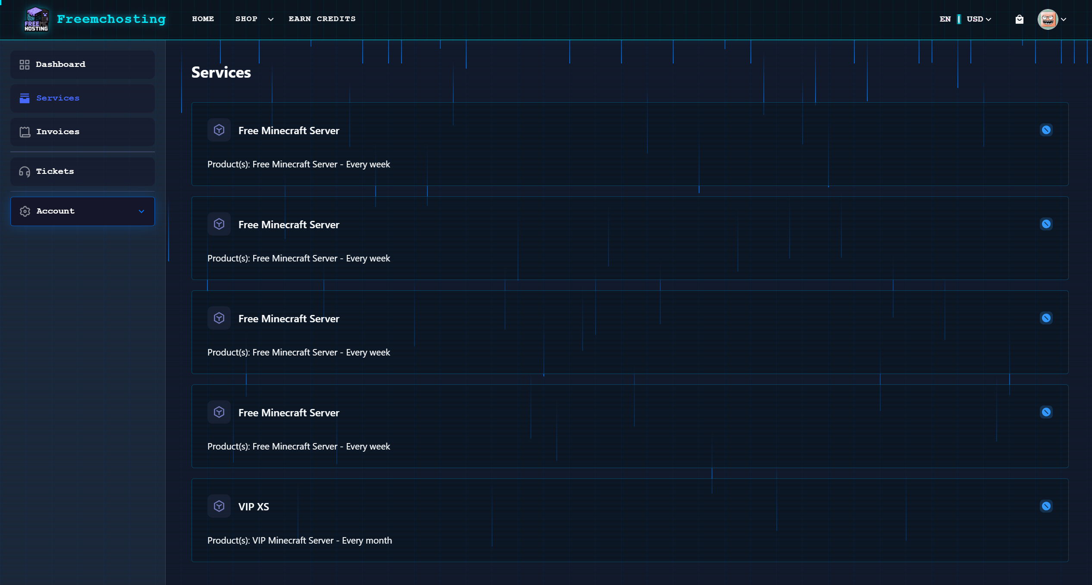
Task: Go to Dashboard in the sidebar
Action: click(x=82, y=64)
